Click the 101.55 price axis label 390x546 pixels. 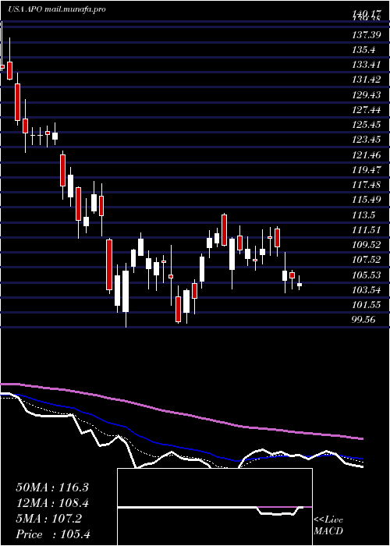367,305
